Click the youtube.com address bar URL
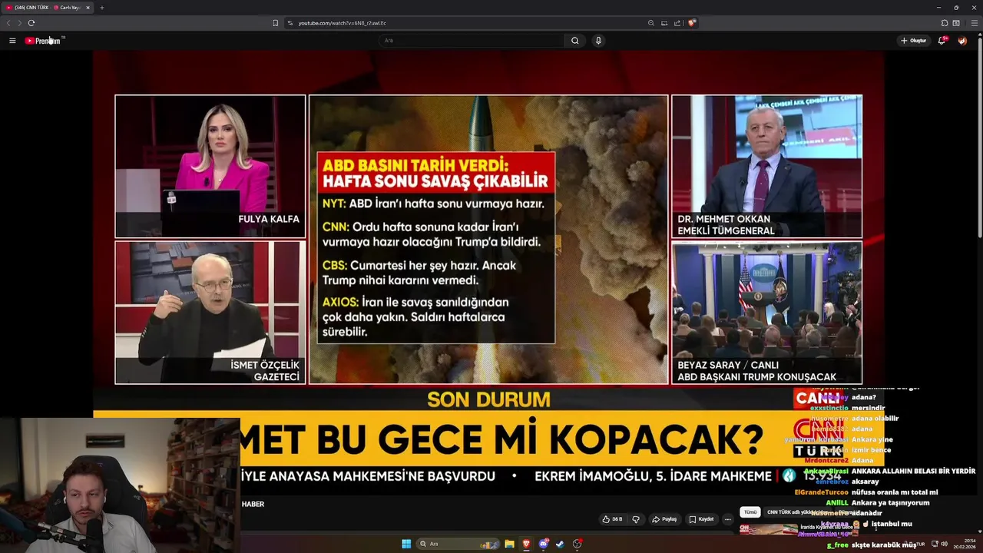 tap(342, 23)
